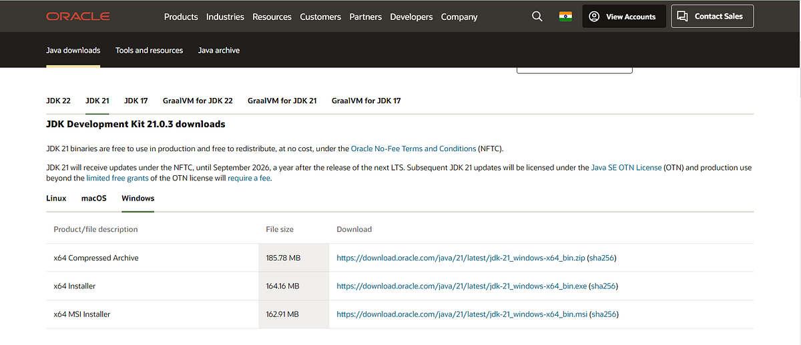Click JDK Development Kit 21.0.3 downloads heading
Viewport: 801px width, 345px height.
pyautogui.click(x=136, y=124)
